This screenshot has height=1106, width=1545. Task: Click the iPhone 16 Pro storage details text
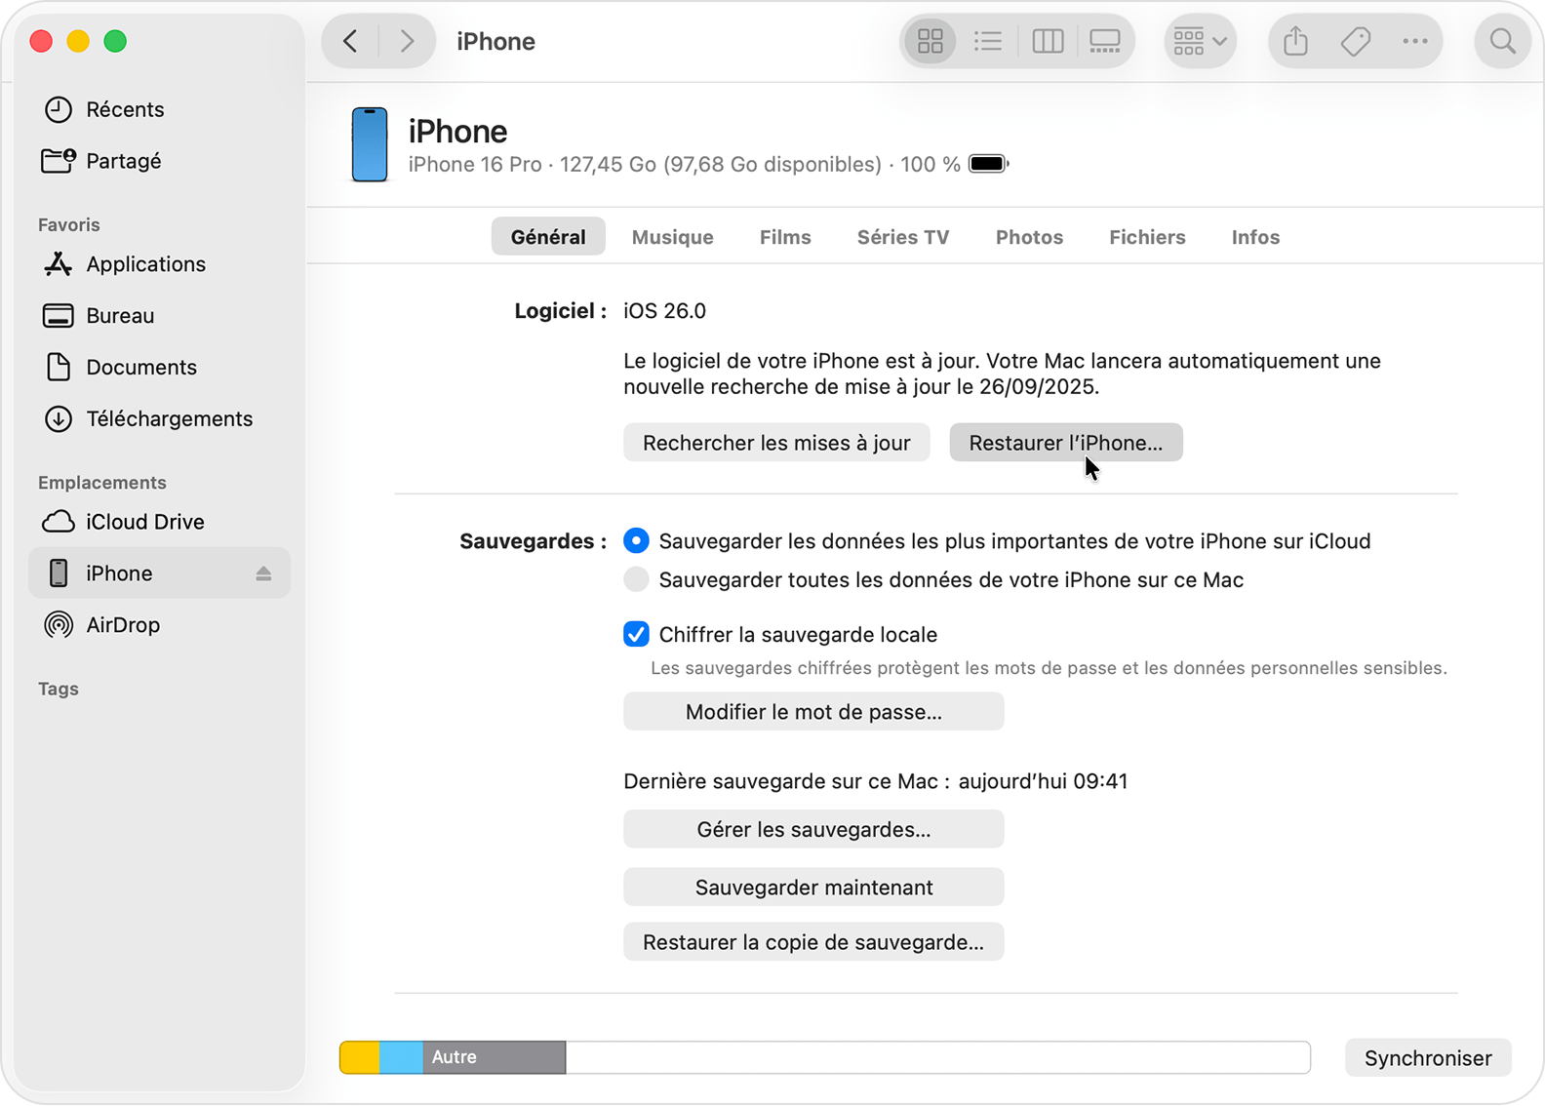(684, 165)
